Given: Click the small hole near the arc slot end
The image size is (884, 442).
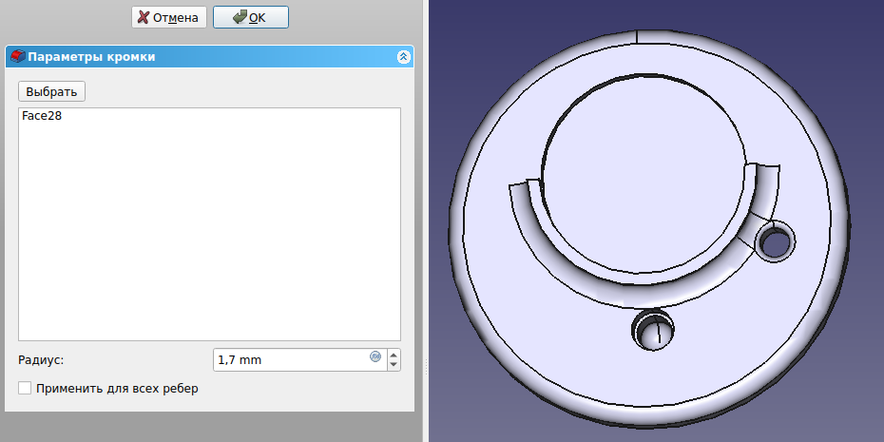Looking at the screenshot, I should 776,241.
